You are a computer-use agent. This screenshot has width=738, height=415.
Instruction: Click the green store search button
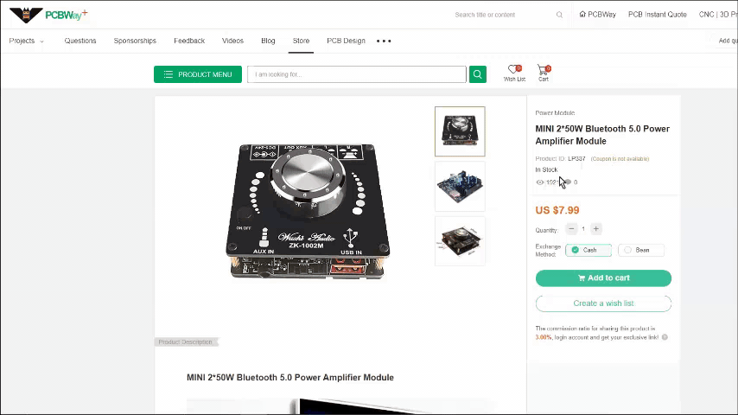tap(477, 74)
